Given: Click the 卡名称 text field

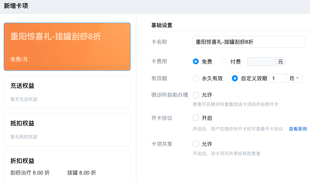Looking at the screenshot, I should click(x=249, y=42).
